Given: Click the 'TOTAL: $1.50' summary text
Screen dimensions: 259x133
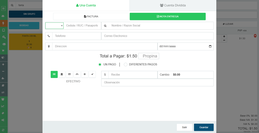Looking at the screenshot, I should coord(247,128).
